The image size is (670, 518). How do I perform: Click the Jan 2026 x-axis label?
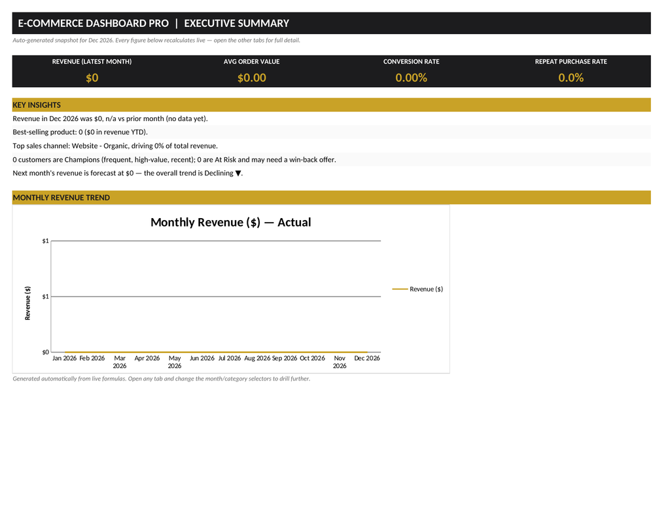tap(65, 358)
